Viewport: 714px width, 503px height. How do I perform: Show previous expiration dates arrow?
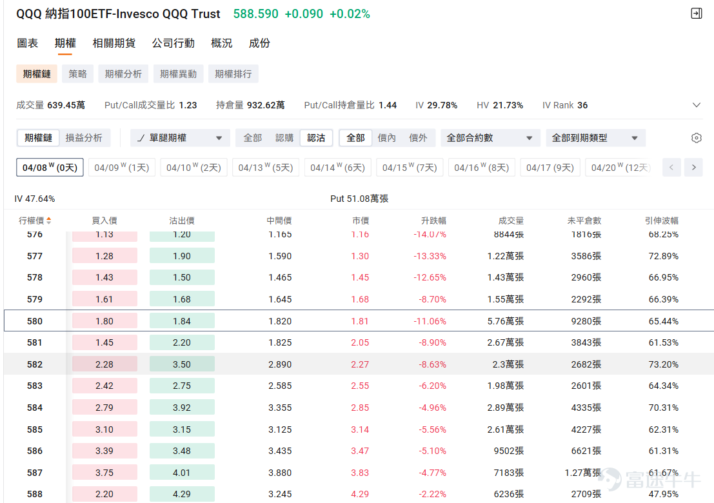[x=671, y=168]
